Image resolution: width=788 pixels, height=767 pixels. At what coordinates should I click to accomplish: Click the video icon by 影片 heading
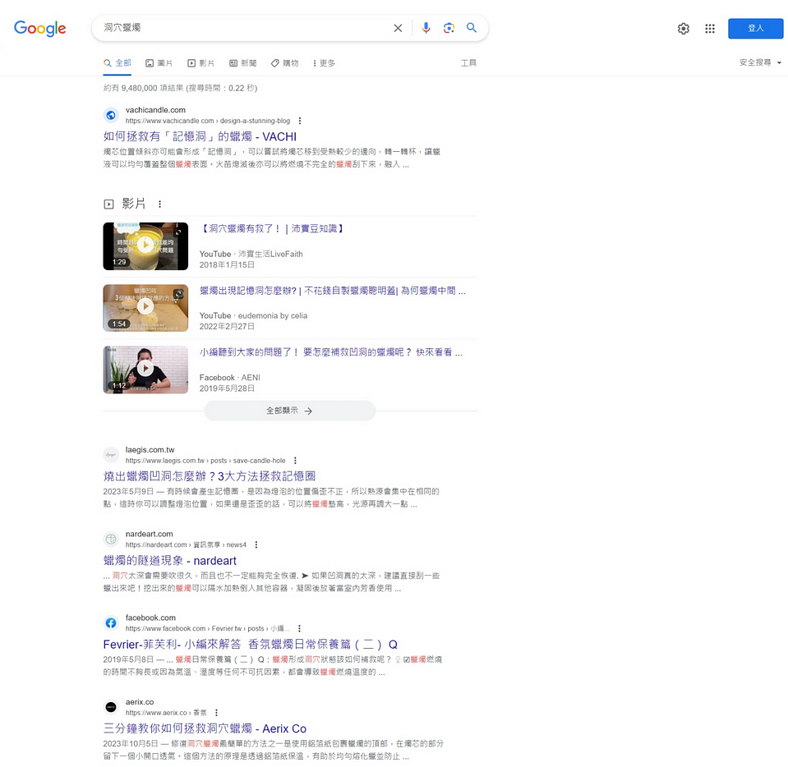pos(108,204)
